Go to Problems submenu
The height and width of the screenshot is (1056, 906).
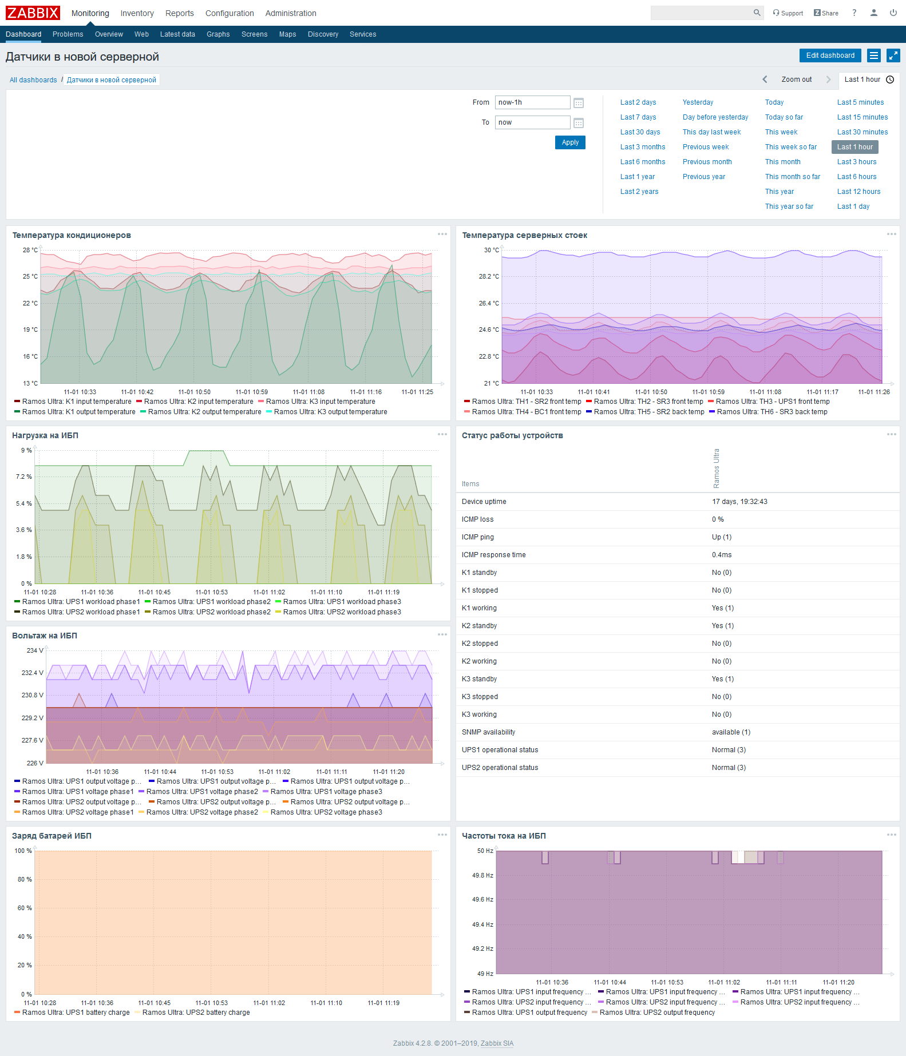click(68, 34)
